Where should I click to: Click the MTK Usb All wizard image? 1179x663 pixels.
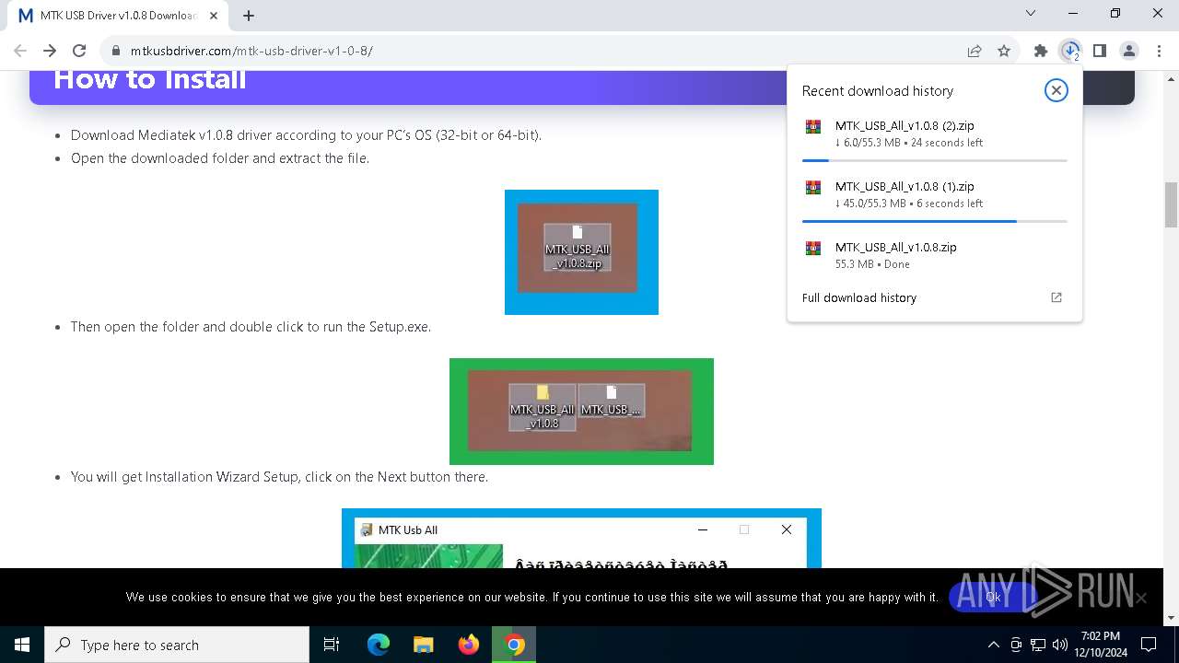581,539
